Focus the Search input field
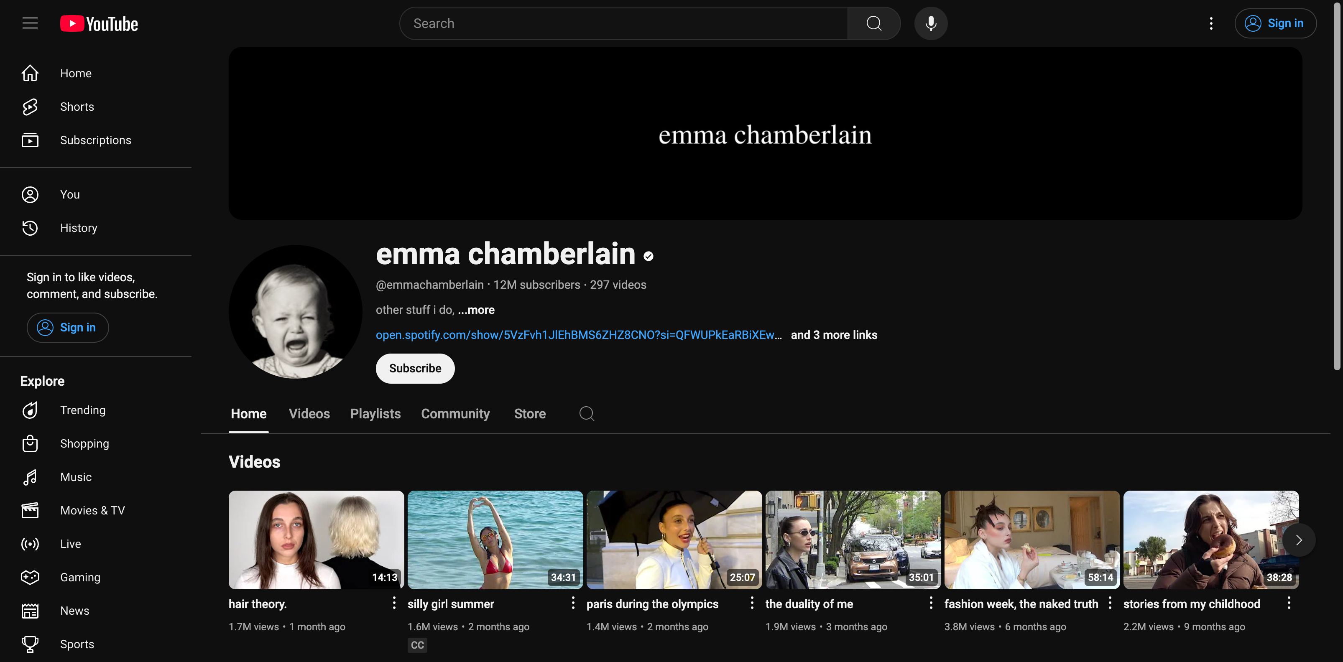1343x662 pixels. 623,23
